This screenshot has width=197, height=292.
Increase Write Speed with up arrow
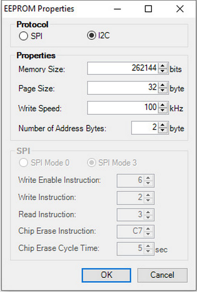[x=163, y=105]
